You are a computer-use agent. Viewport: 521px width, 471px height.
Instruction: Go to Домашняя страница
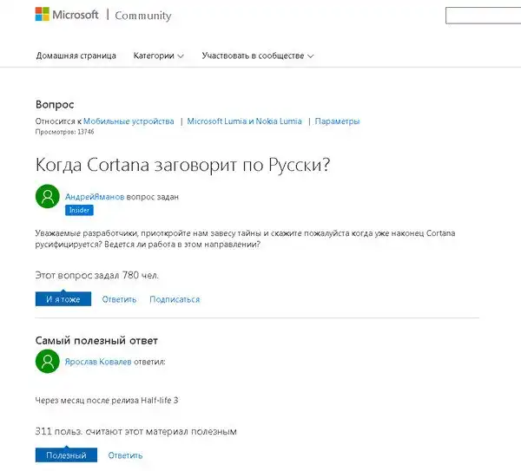(76, 56)
